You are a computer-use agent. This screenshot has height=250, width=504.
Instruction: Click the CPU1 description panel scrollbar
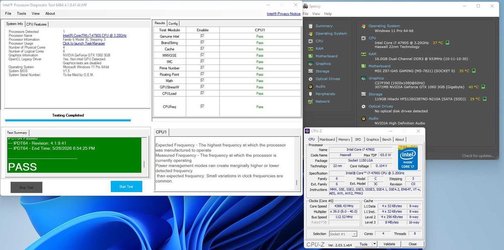297,163
